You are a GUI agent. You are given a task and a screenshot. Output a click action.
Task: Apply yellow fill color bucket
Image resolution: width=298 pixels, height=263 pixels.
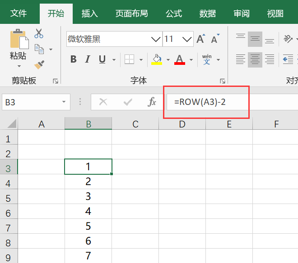coord(157,59)
